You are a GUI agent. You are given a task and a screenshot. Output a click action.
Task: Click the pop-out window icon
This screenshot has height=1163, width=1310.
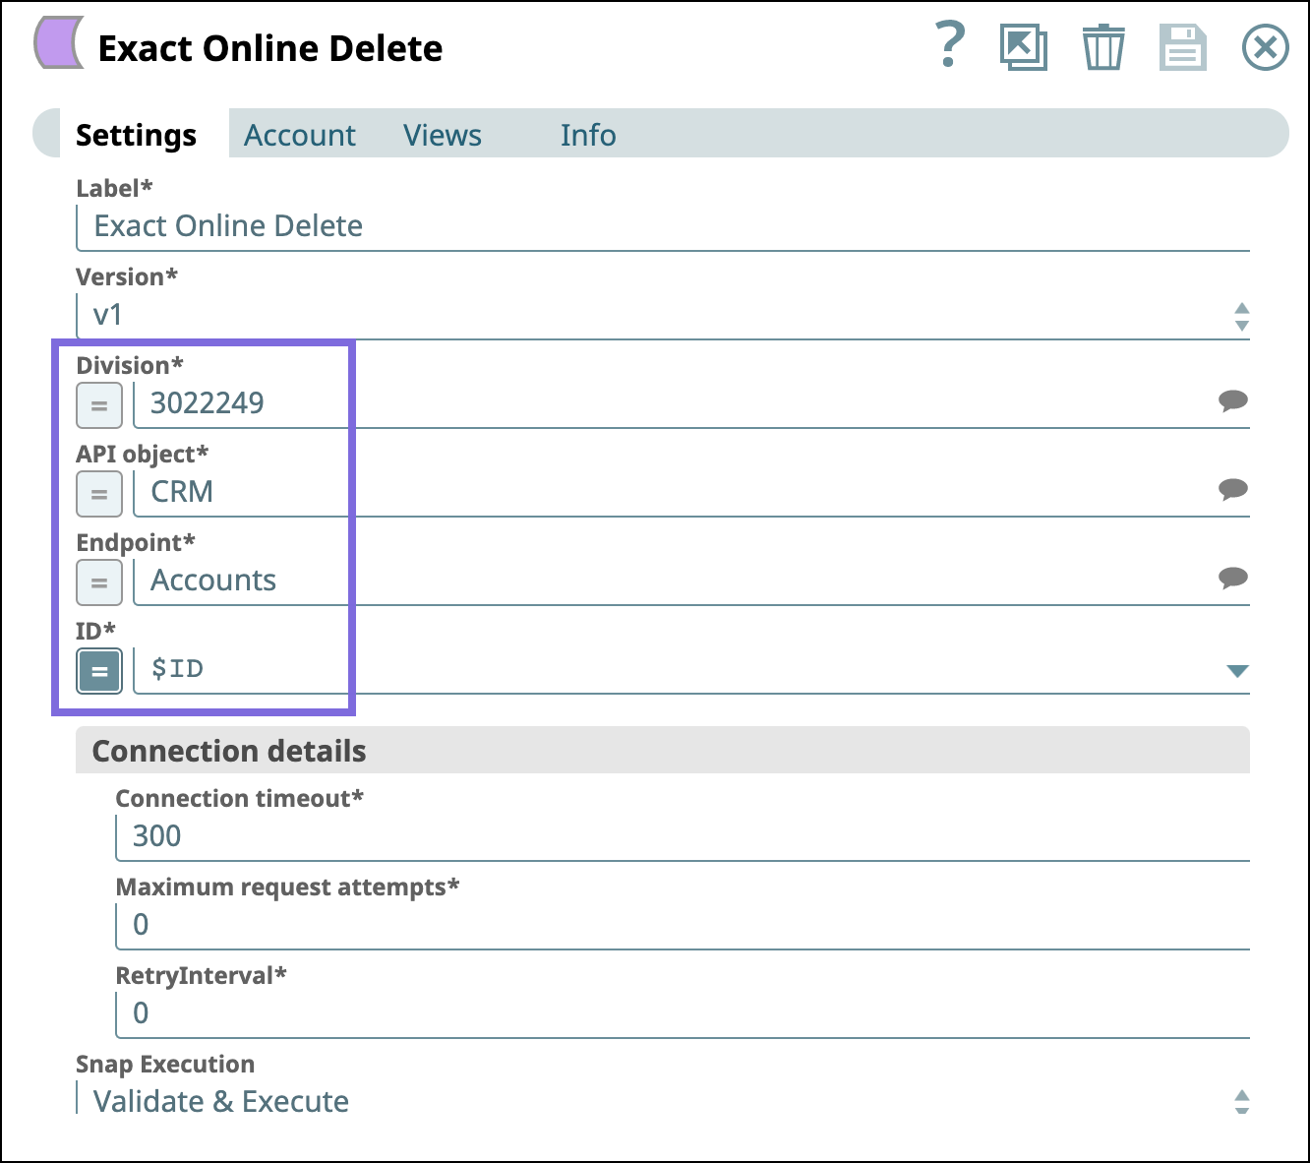point(1023,47)
